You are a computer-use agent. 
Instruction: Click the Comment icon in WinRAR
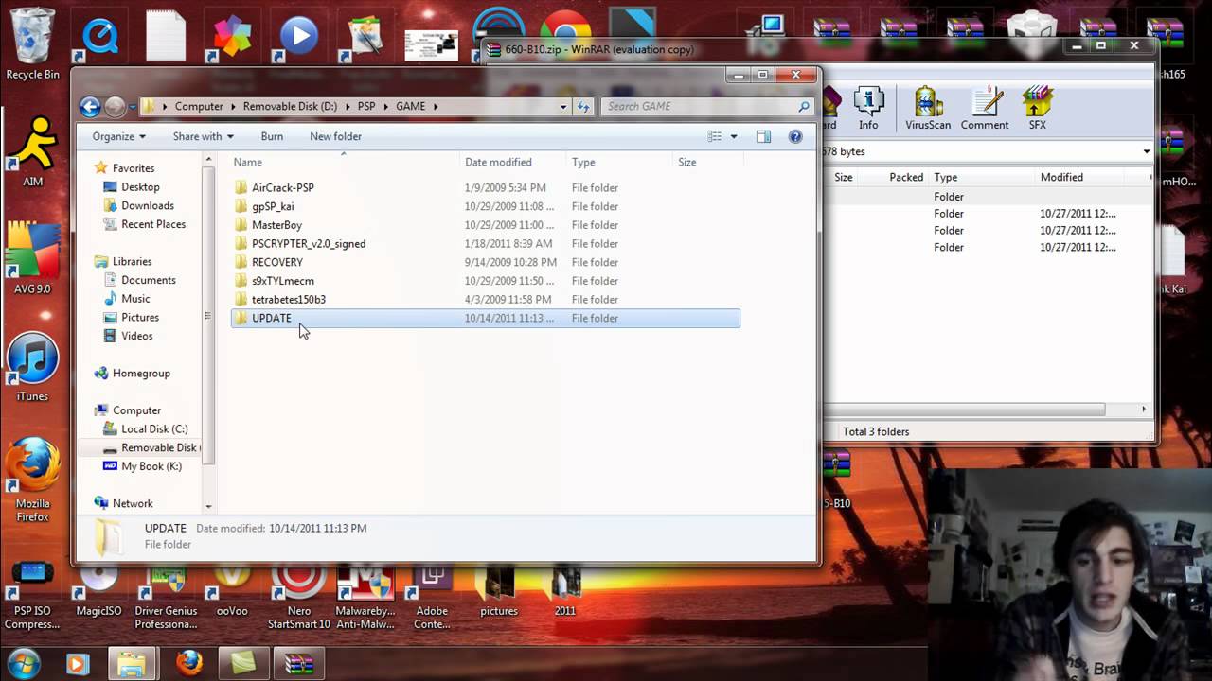985,108
